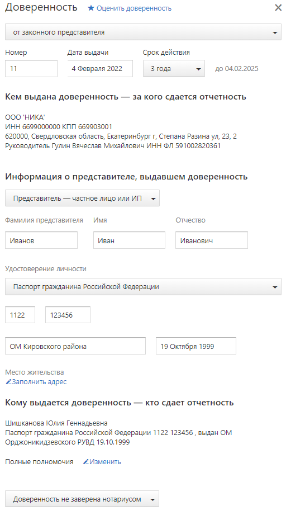This screenshot has width=286, height=515.
Task: Click the star icon next to Оценить доверенность
Action: tap(91, 8)
